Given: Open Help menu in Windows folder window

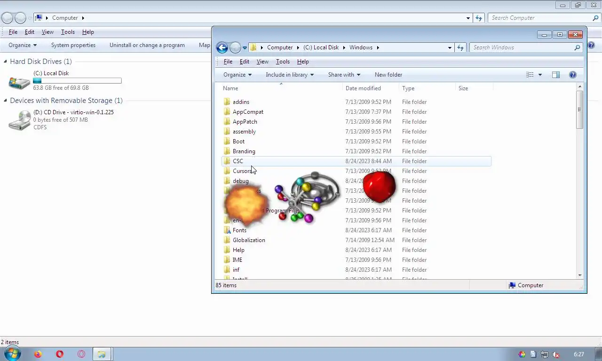Looking at the screenshot, I should pyautogui.click(x=303, y=62).
